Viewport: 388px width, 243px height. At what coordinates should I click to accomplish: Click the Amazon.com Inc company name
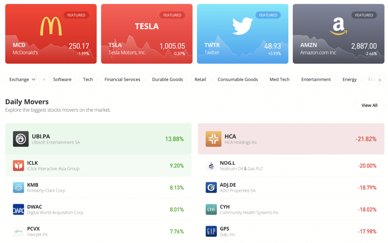pyautogui.click(x=318, y=52)
